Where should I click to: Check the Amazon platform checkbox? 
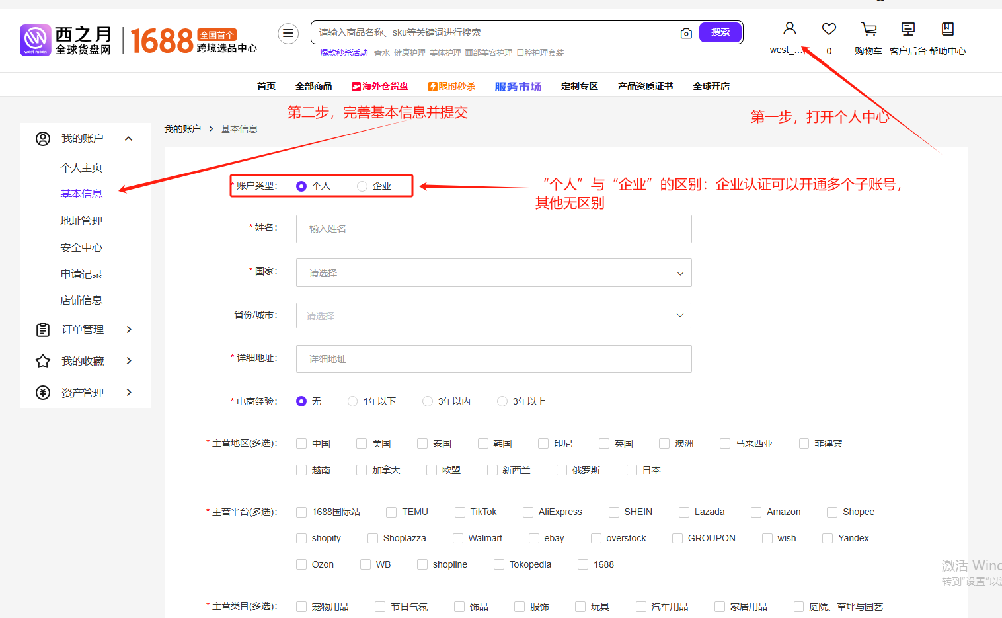[756, 512]
